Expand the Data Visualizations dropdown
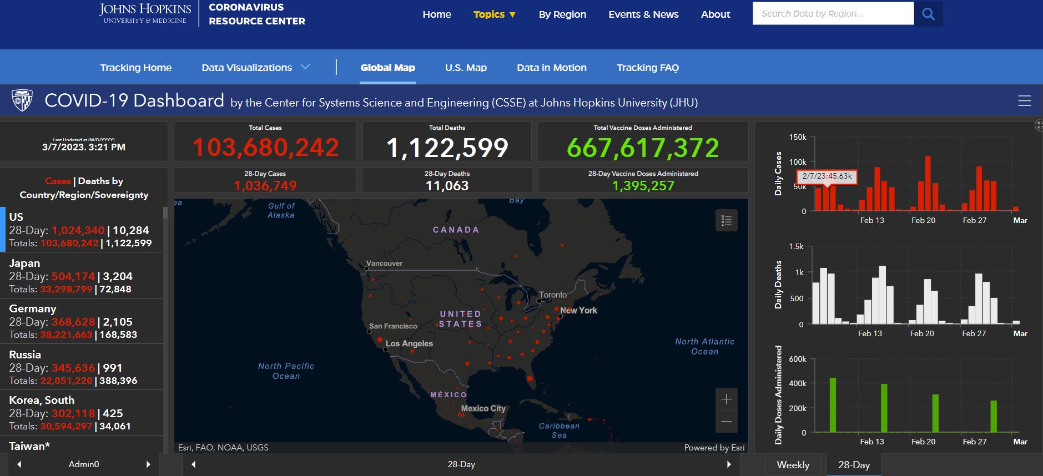Viewport: 1043px width, 476px height. pos(255,67)
